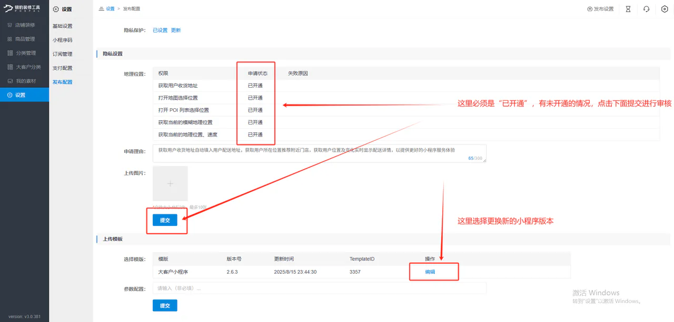Click update time 2025/8/15 23:44:30
674x322 pixels.
(x=295, y=272)
